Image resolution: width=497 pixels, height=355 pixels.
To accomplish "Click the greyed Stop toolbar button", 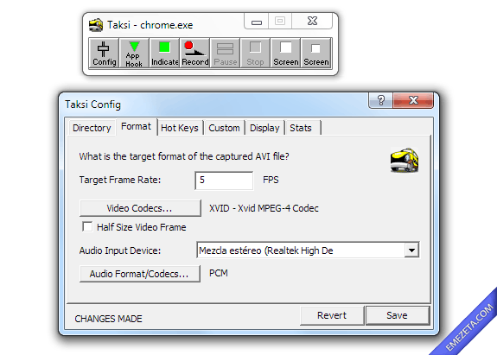I will (x=255, y=53).
